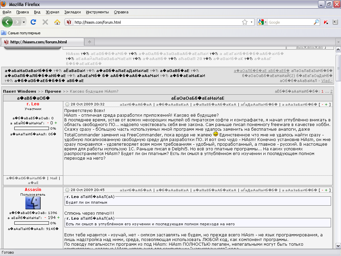
Task: Click the green plus on Assasin's reputation
Action: (59, 217)
